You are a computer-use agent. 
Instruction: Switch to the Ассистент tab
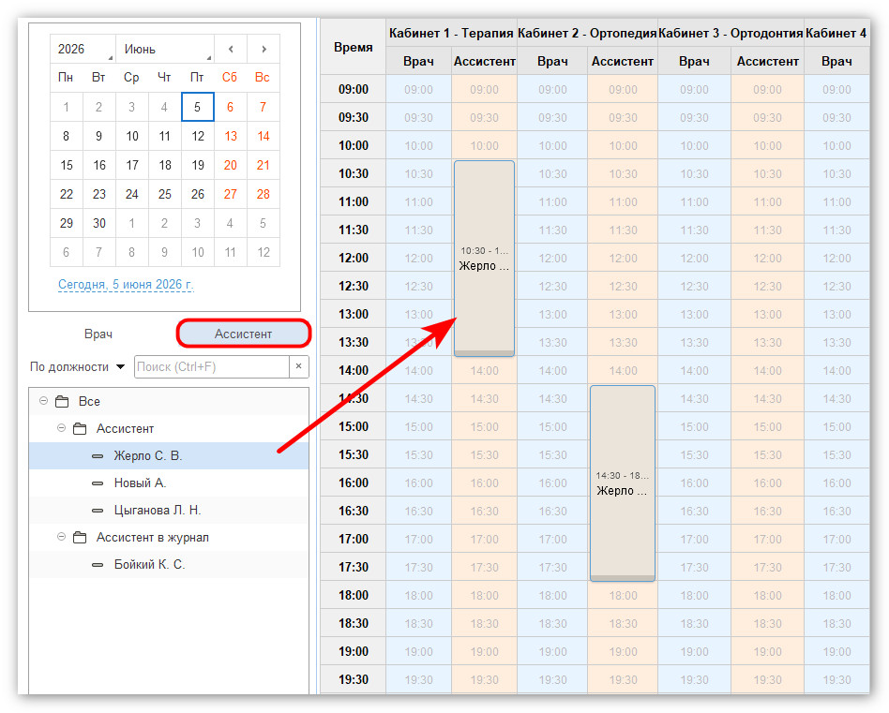coord(243,334)
